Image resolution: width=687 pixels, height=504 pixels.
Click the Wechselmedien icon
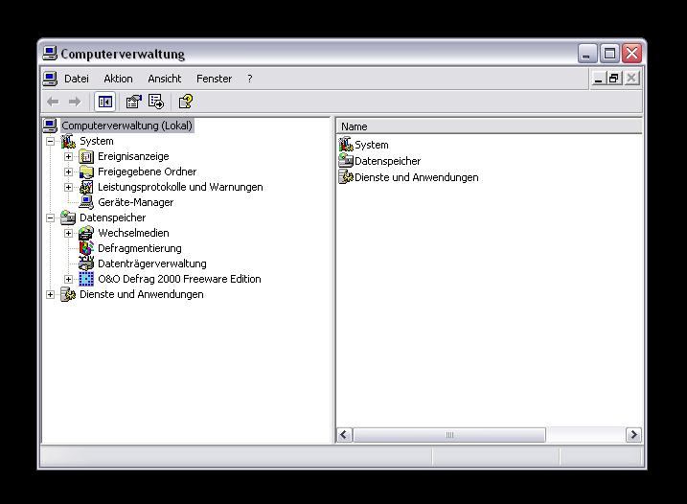(86, 233)
